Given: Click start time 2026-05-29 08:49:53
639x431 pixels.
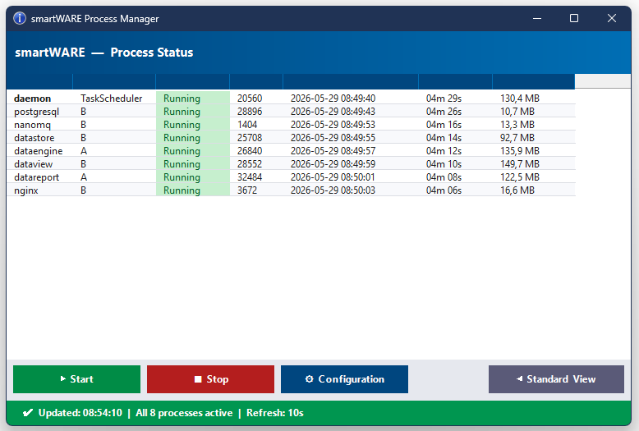Looking at the screenshot, I should [x=333, y=125].
